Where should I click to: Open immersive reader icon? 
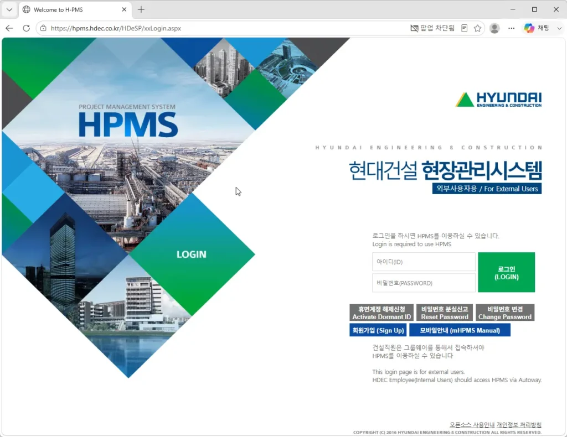point(465,28)
